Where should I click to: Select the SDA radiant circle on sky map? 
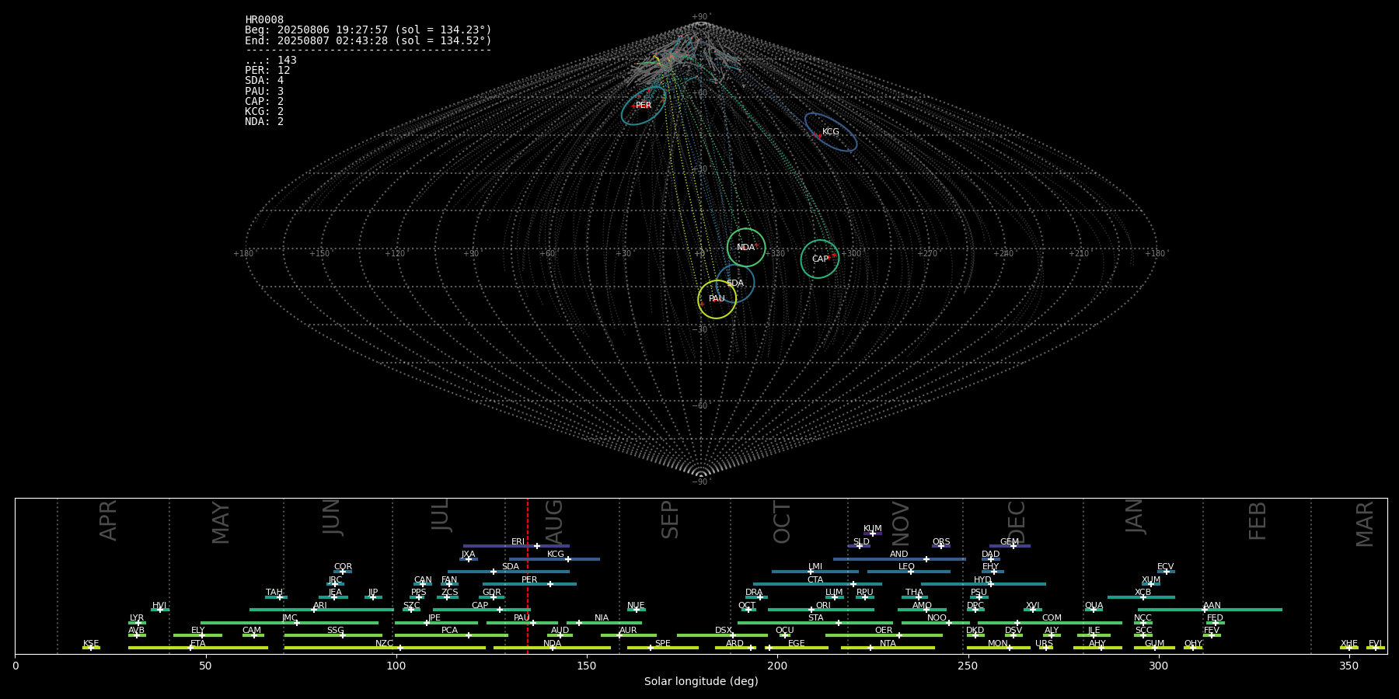735,283
